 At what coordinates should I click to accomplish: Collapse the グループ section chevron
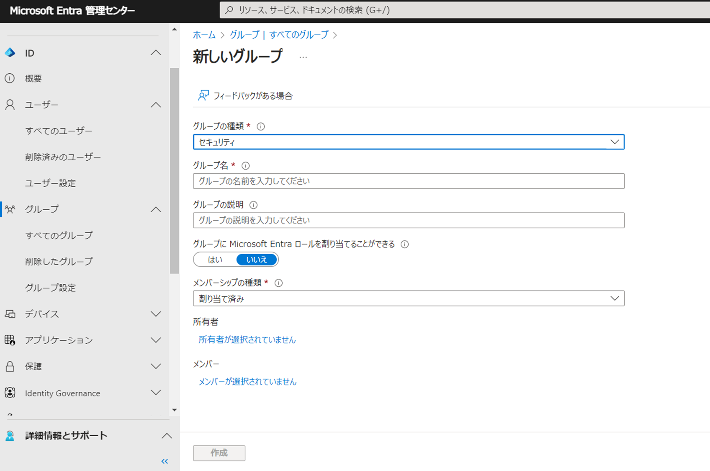point(156,209)
